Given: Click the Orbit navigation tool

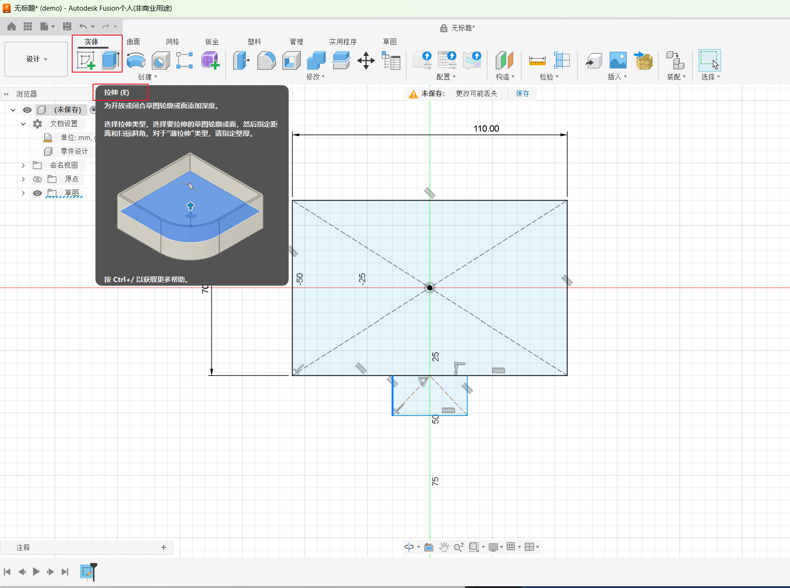Looking at the screenshot, I should pyautogui.click(x=409, y=547).
